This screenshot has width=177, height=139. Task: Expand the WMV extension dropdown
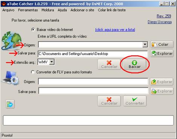52,62
